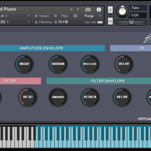Open the Purge dropdown menu
This screenshot has width=151, height=151.
coord(93,16)
